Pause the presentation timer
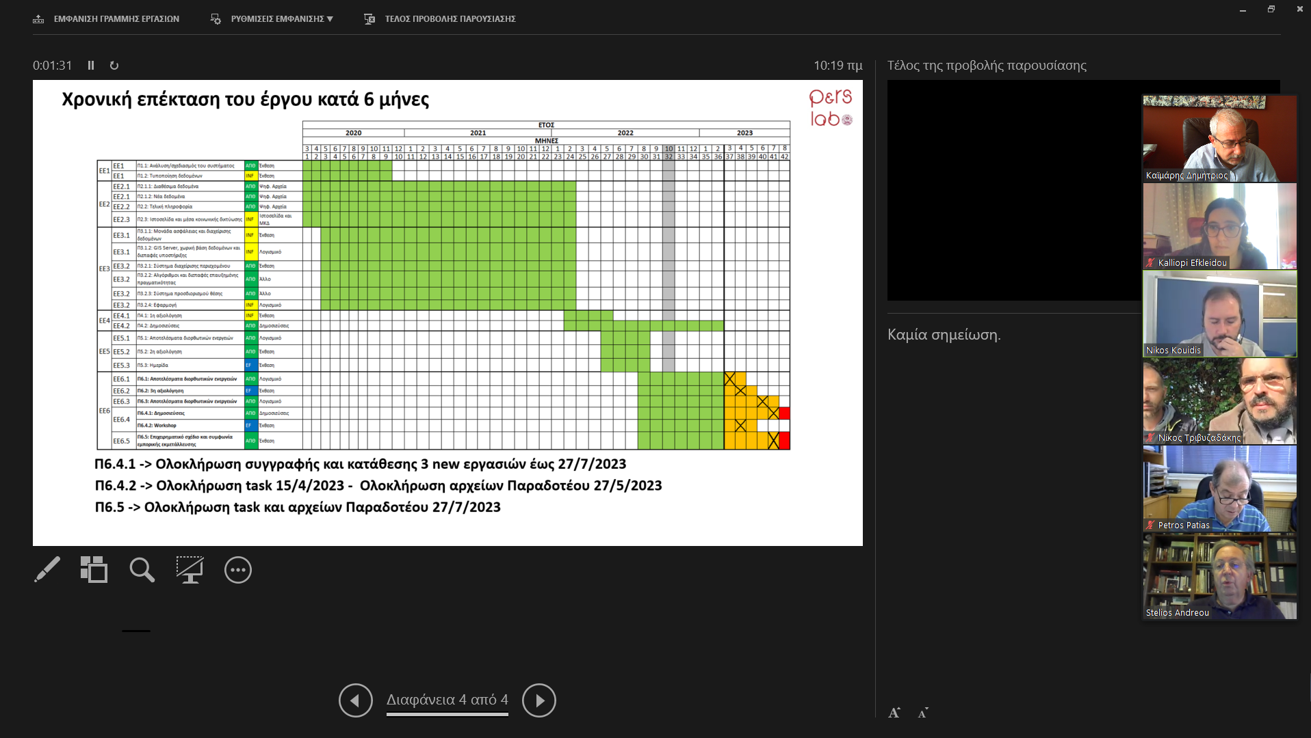 pyautogui.click(x=91, y=66)
